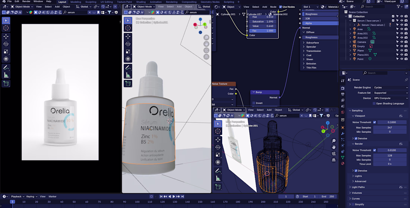410x208 pixels.
Task: Select the Measure tool in wireframe viewport
Action: click(218, 179)
